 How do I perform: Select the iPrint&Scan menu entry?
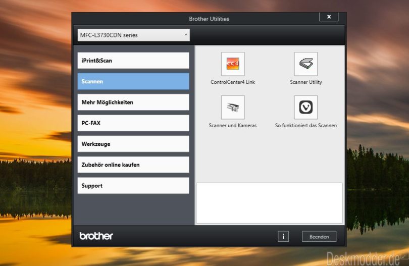(x=133, y=61)
